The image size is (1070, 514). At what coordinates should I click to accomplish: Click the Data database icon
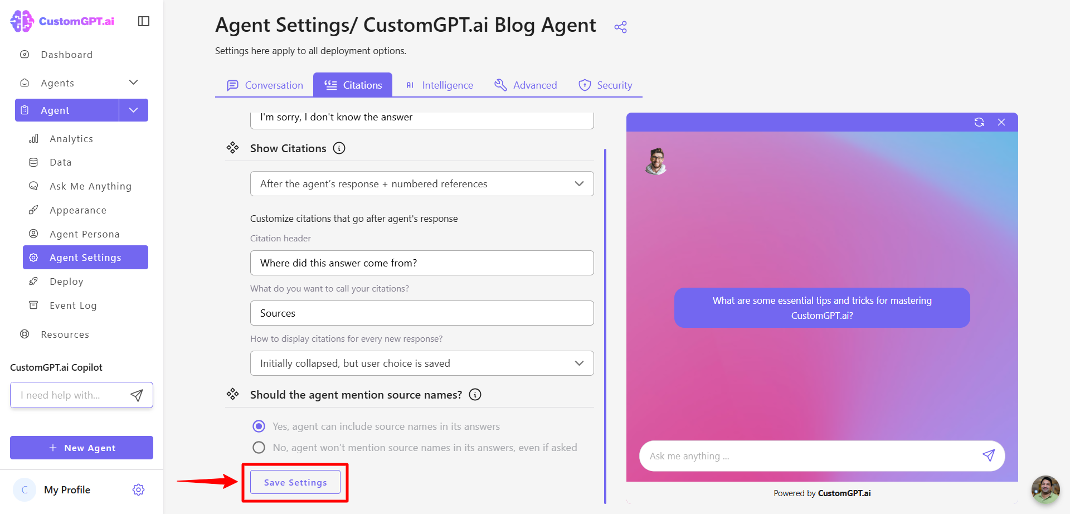point(33,162)
